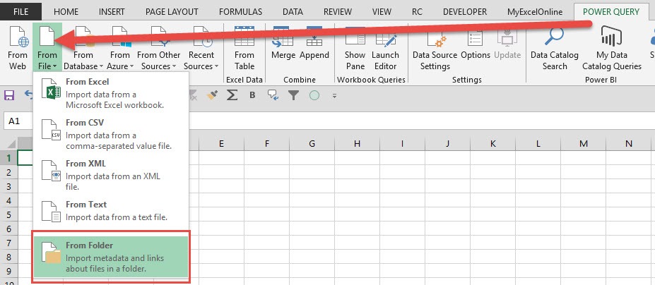
Task: Switch to the REVIEW tab
Action: tap(338, 12)
